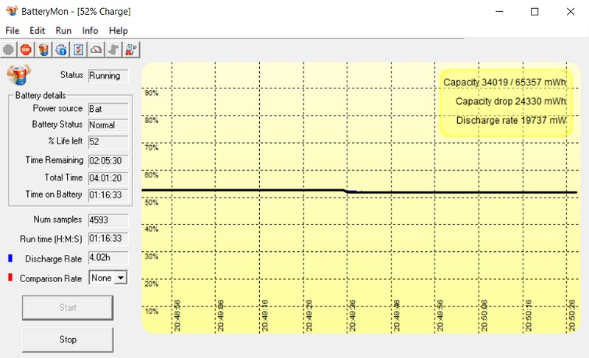
Task: Expand the Comparison Rate dropdown
Action: coord(121,278)
